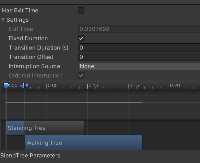Image resolution: width=200 pixels, height=163 pixels.
Task: Select the Standing Tree clip bar
Action: coord(46,128)
